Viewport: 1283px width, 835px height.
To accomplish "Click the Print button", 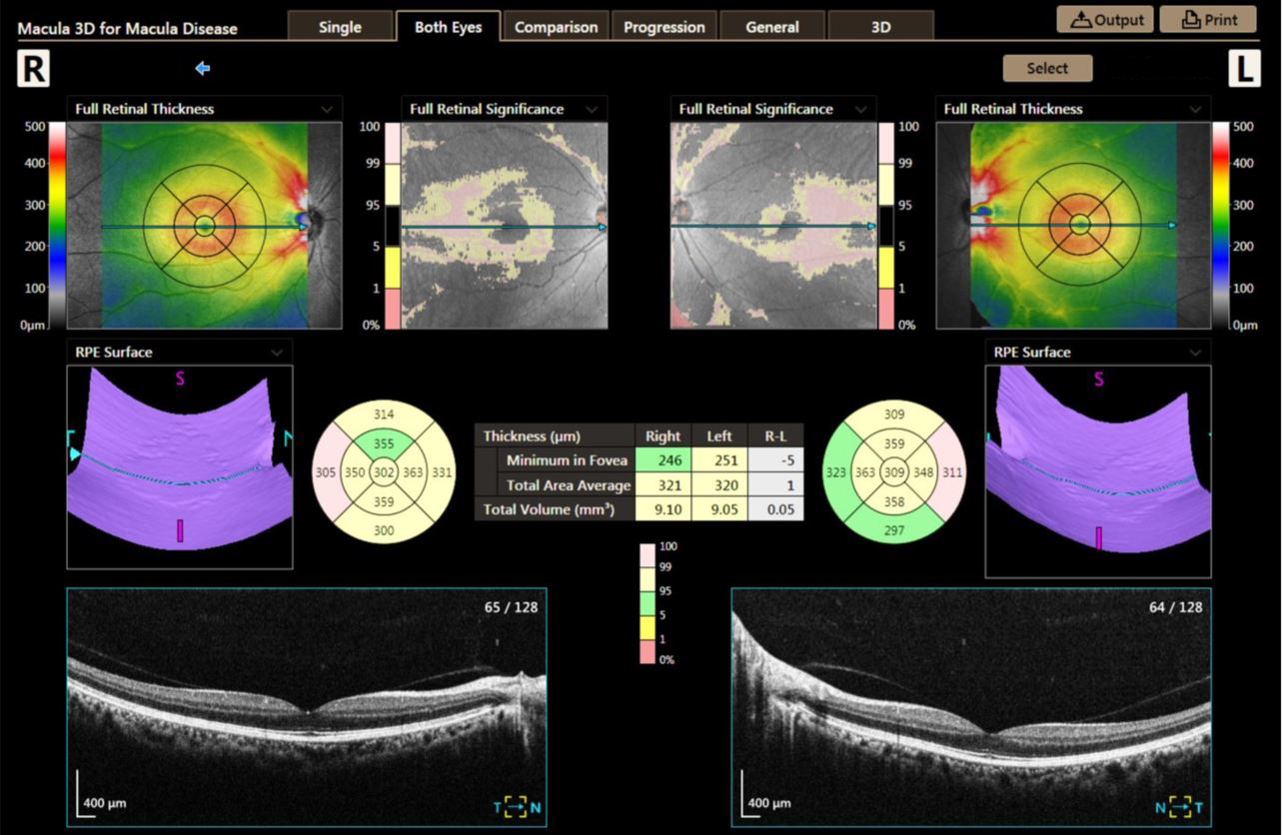I will pyautogui.click(x=1208, y=19).
